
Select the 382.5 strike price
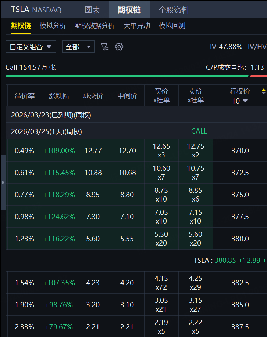(240, 283)
